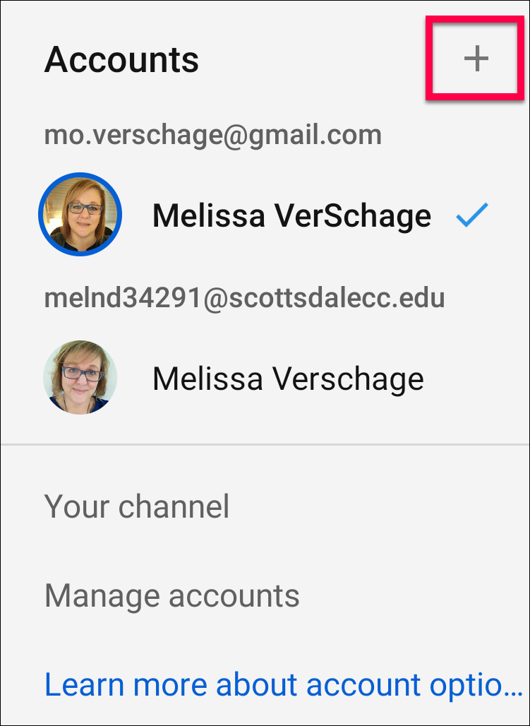Tap the blue checkmark beside Melissa VerSchage
The width and height of the screenshot is (530, 726).
[x=472, y=215]
